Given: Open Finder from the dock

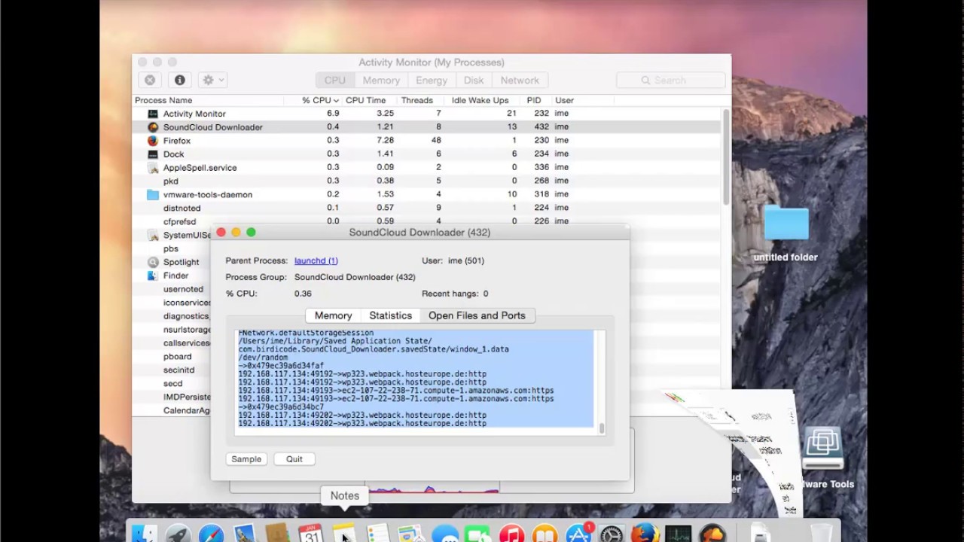Looking at the screenshot, I should (145, 534).
